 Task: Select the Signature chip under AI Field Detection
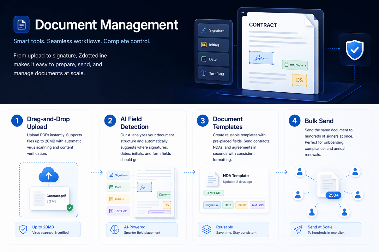pos(118,175)
